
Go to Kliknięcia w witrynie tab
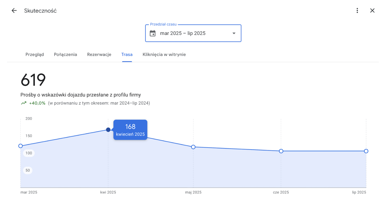pyautogui.click(x=164, y=54)
